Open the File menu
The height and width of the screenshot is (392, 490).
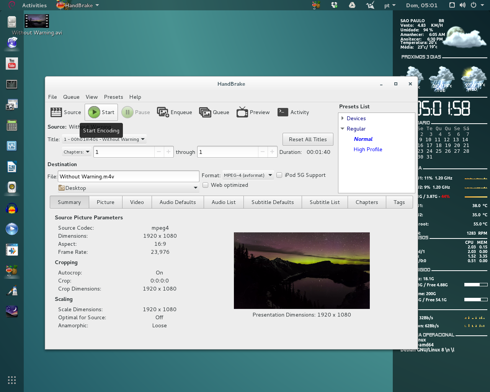pos(52,97)
